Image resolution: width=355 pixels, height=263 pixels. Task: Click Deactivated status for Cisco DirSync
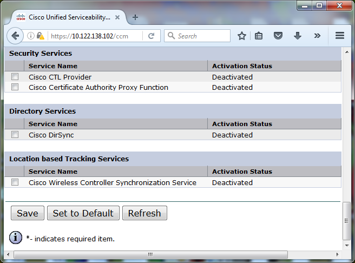tap(232, 135)
